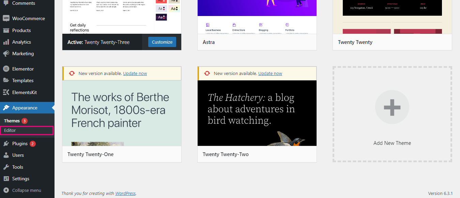Go to the ElementsKit menu

[27, 92]
